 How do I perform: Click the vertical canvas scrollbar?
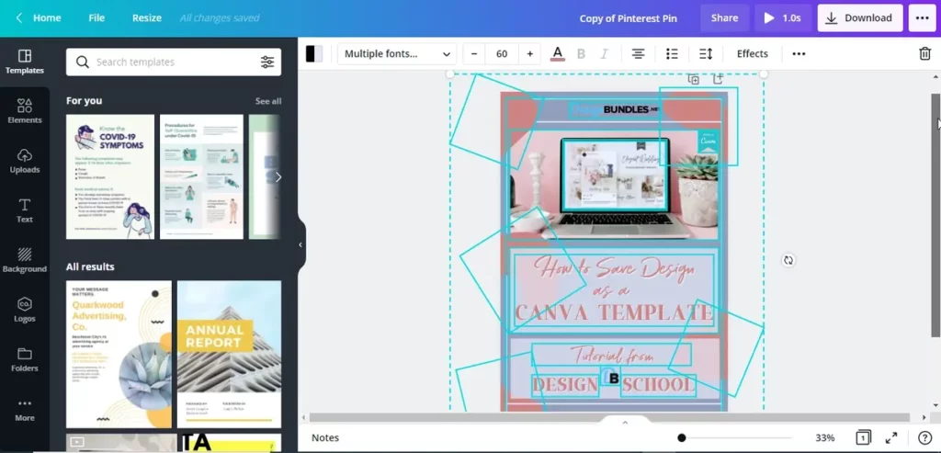935,215
